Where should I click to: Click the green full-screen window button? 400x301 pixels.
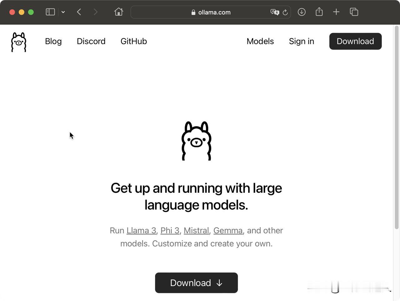[31, 12]
